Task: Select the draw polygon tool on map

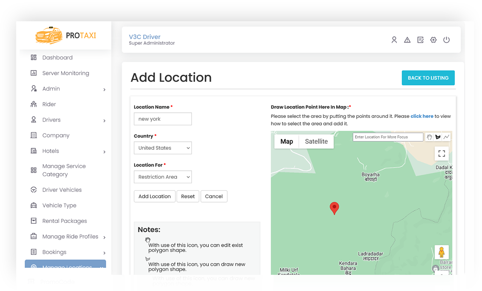Action: pos(438,137)
